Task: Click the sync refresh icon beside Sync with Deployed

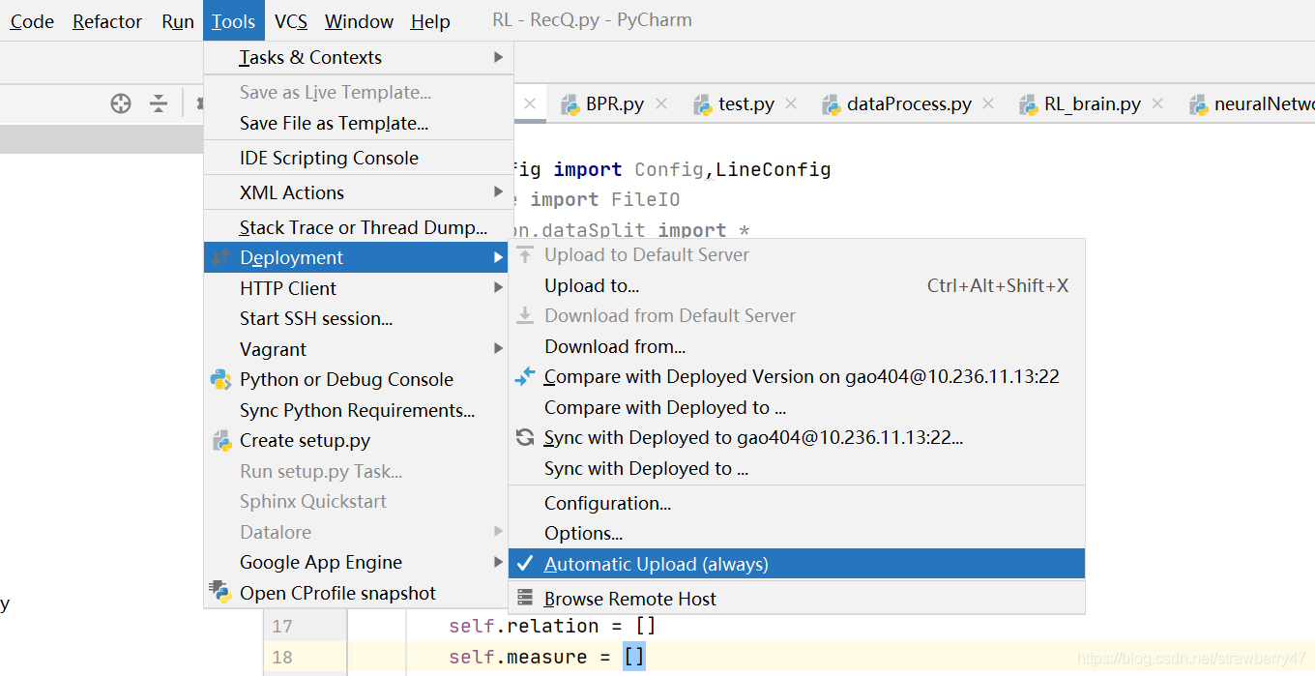Action: [525, 437]
